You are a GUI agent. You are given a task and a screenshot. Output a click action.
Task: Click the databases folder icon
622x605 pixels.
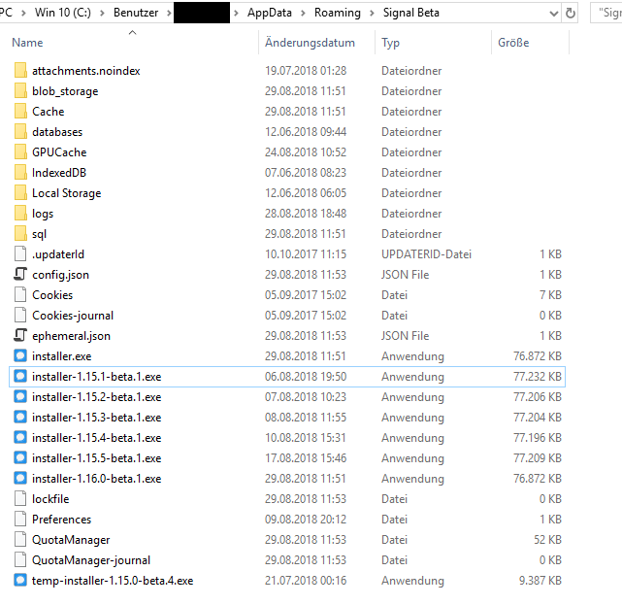tap(20, 132)
